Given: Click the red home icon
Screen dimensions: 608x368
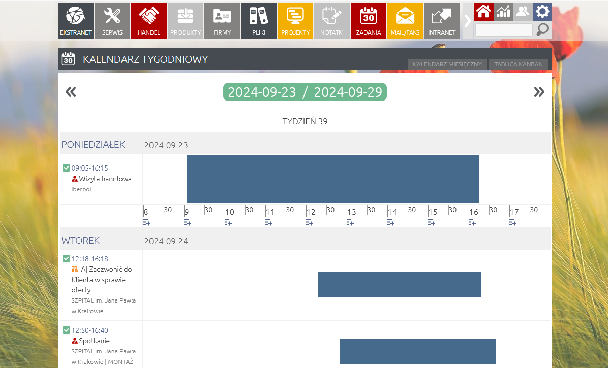Looking at the screenshot, I should point(483,11).
